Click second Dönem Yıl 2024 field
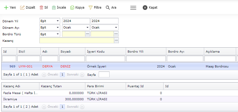 [105, 21]
